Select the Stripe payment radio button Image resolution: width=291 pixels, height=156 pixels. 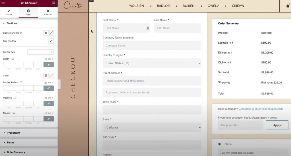[219, 144]
